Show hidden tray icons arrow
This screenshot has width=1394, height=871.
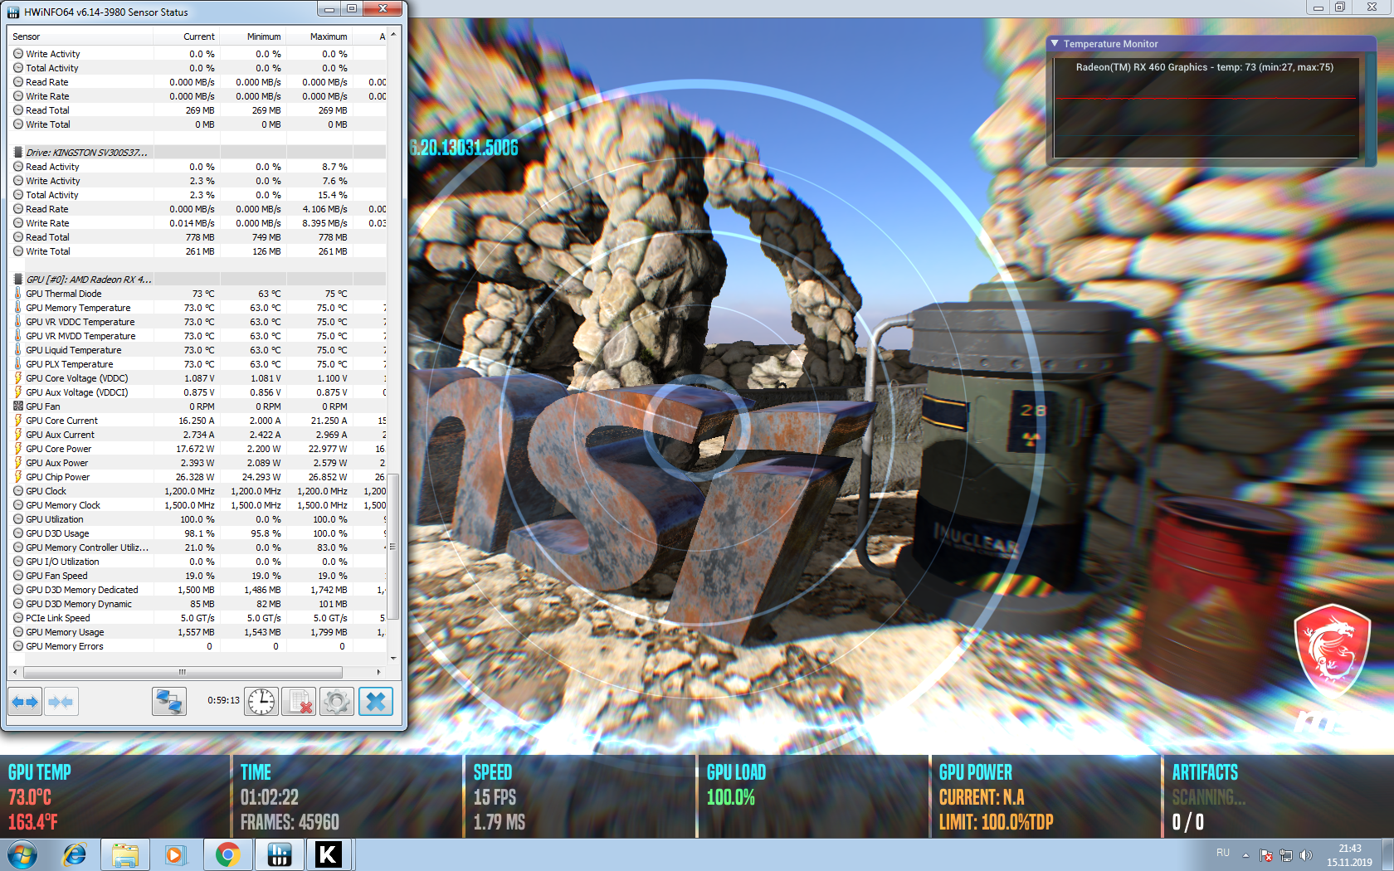click(x=1245, y=855)
